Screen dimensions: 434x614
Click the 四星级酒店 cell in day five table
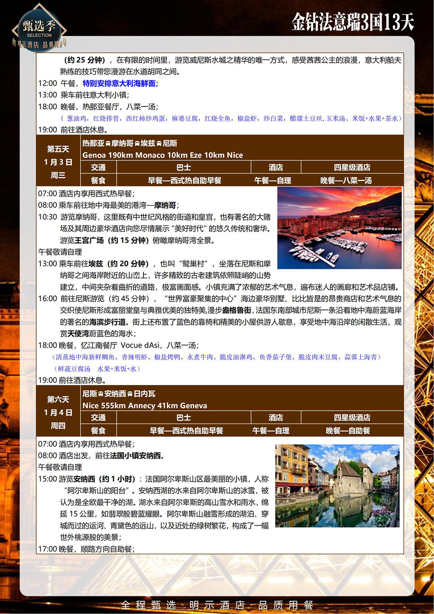click(352, 167)
